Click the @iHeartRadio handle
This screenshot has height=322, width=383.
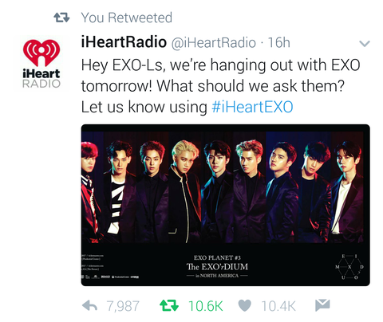214,43
